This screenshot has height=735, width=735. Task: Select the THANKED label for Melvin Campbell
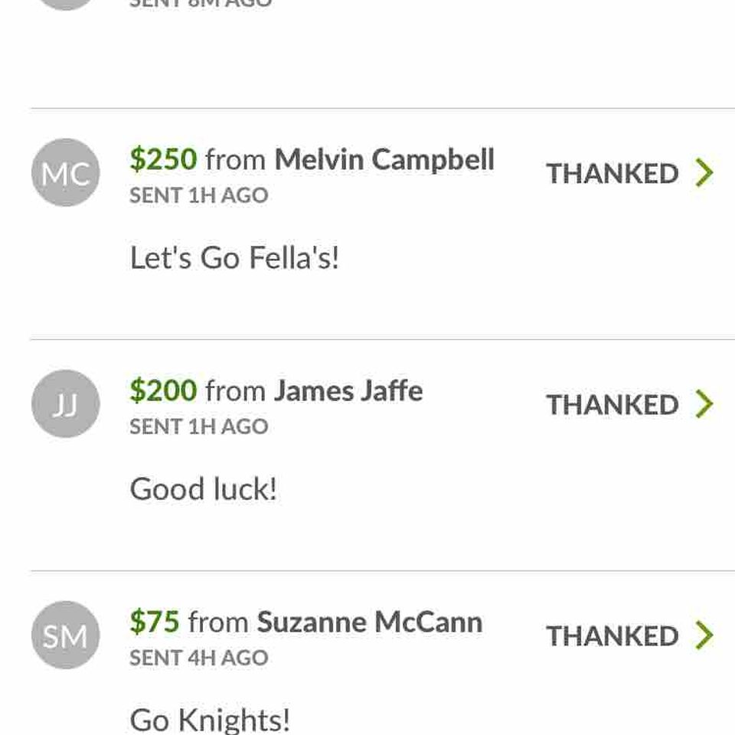(612, 174)
